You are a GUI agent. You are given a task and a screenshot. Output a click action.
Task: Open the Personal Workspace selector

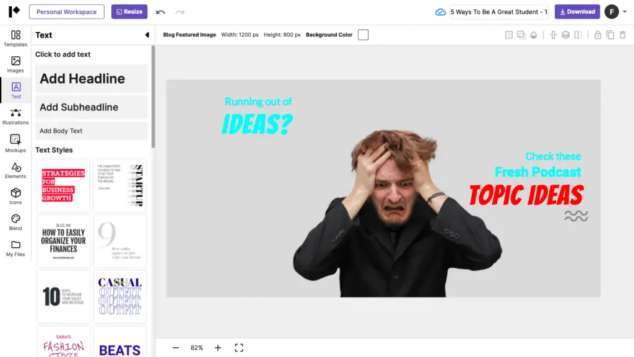(66, 12)
